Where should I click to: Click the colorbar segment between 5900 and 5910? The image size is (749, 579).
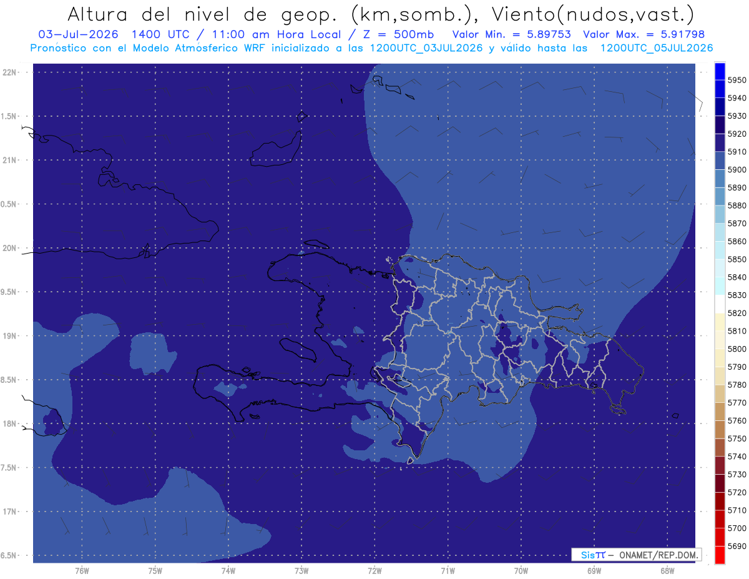[720, 162]
